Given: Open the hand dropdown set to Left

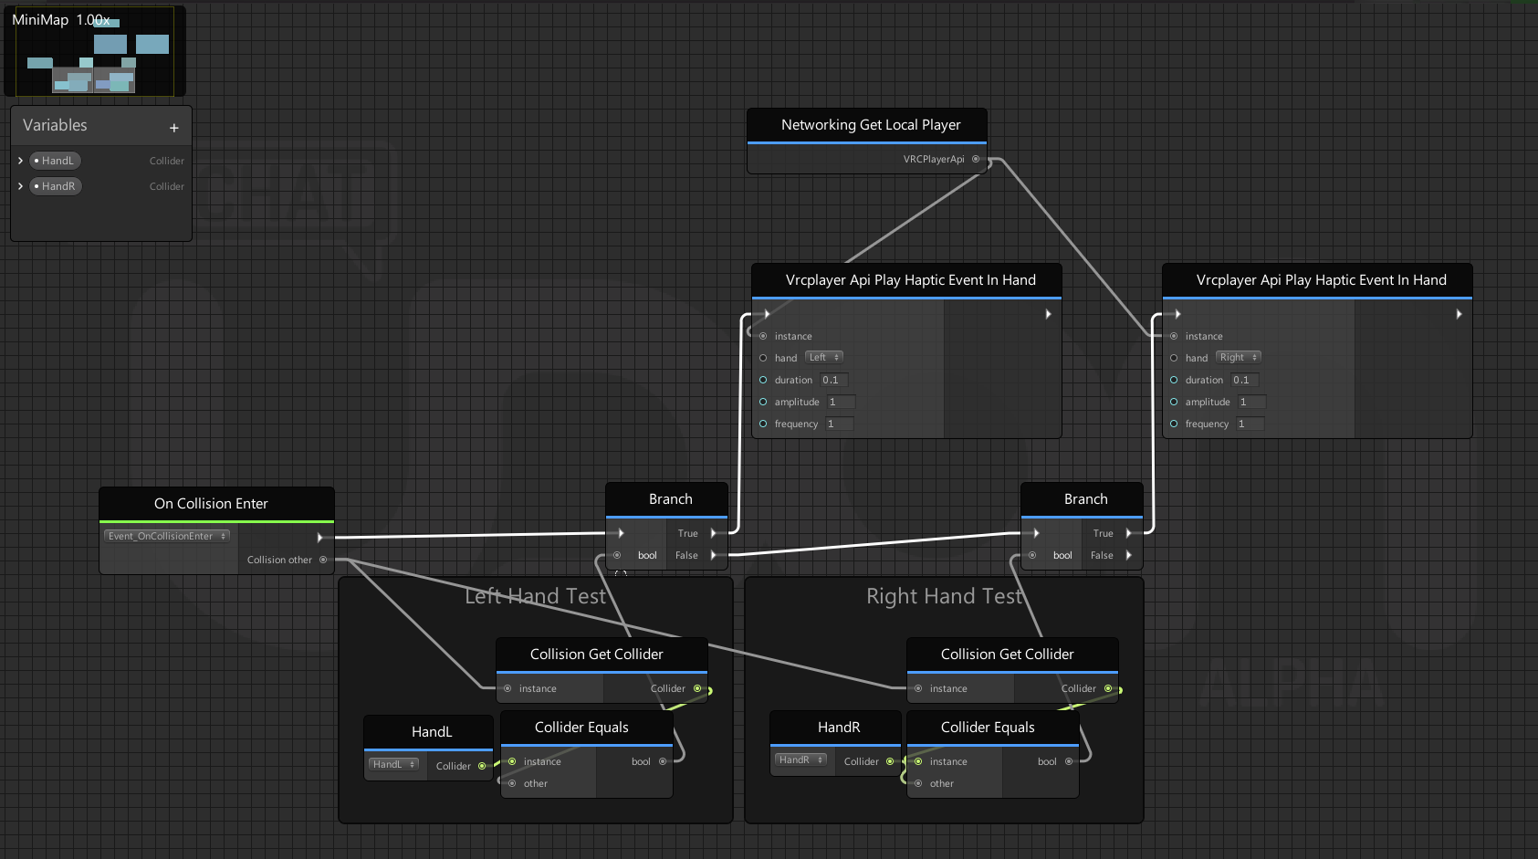Looking at the screenshot, I should click(824, 358).
